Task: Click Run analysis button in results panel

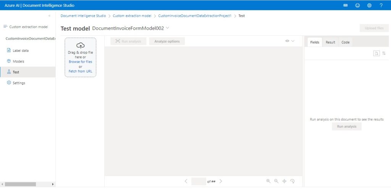Action: [347, 126]
